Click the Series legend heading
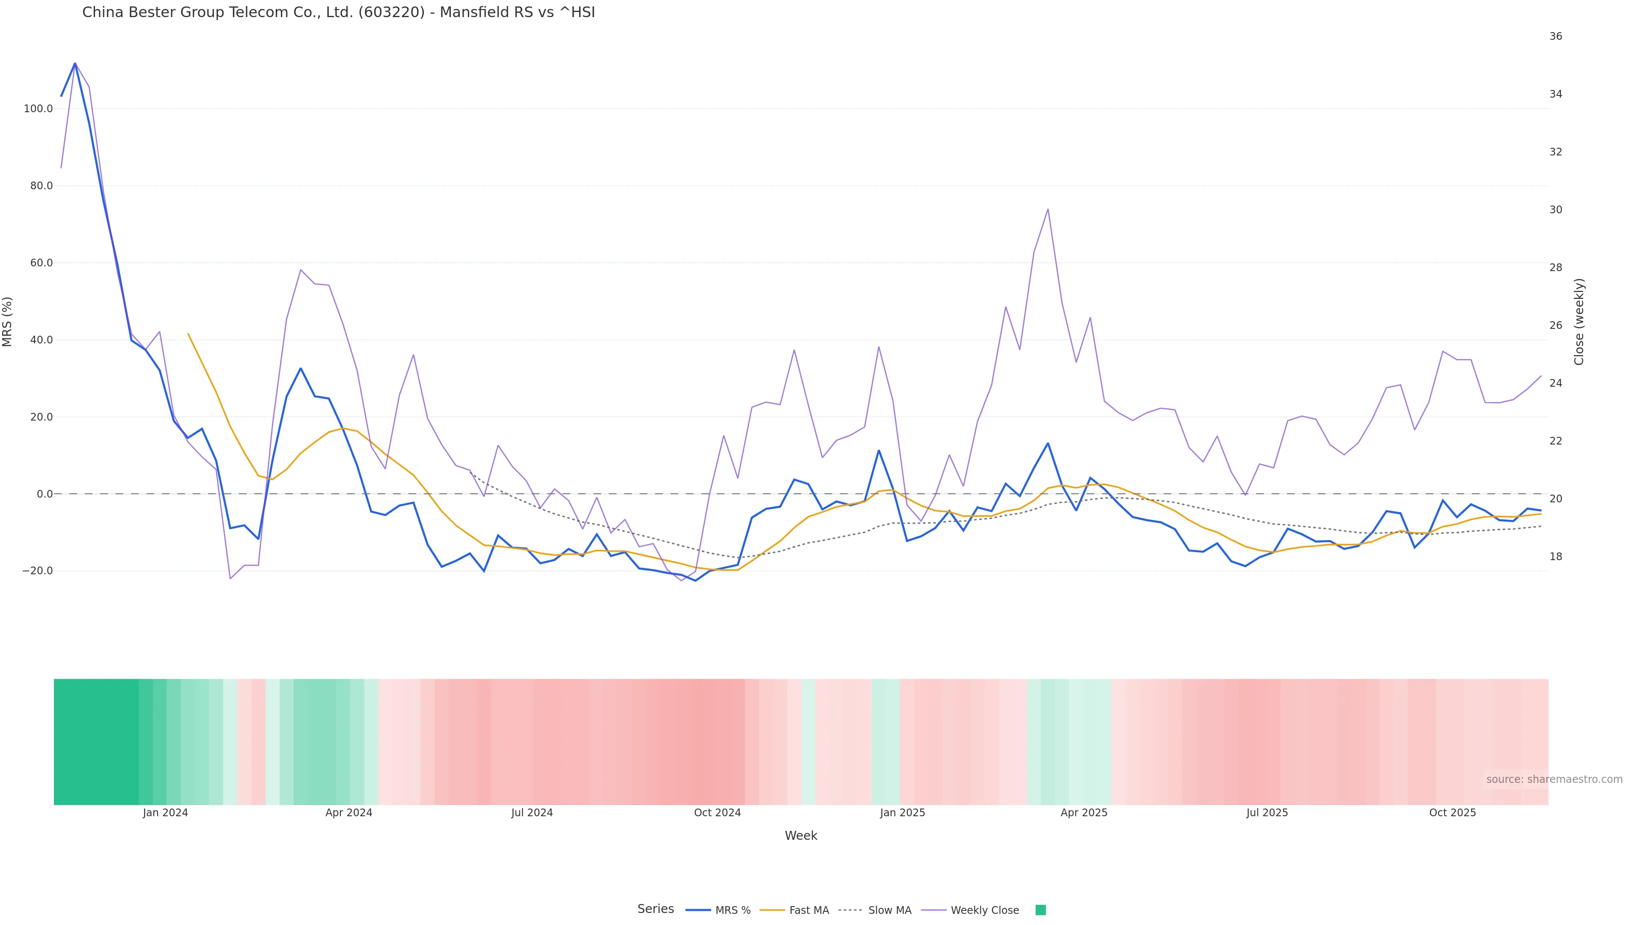 point(655,909)
